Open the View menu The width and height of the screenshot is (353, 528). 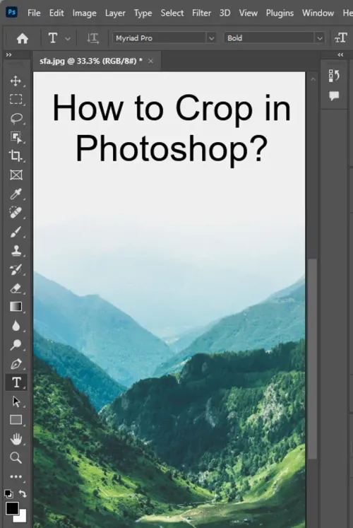[248, 13]
